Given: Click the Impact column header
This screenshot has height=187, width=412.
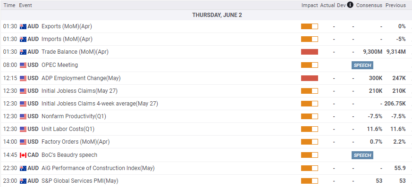Looking at the screenshot, I should click(310, 5).
